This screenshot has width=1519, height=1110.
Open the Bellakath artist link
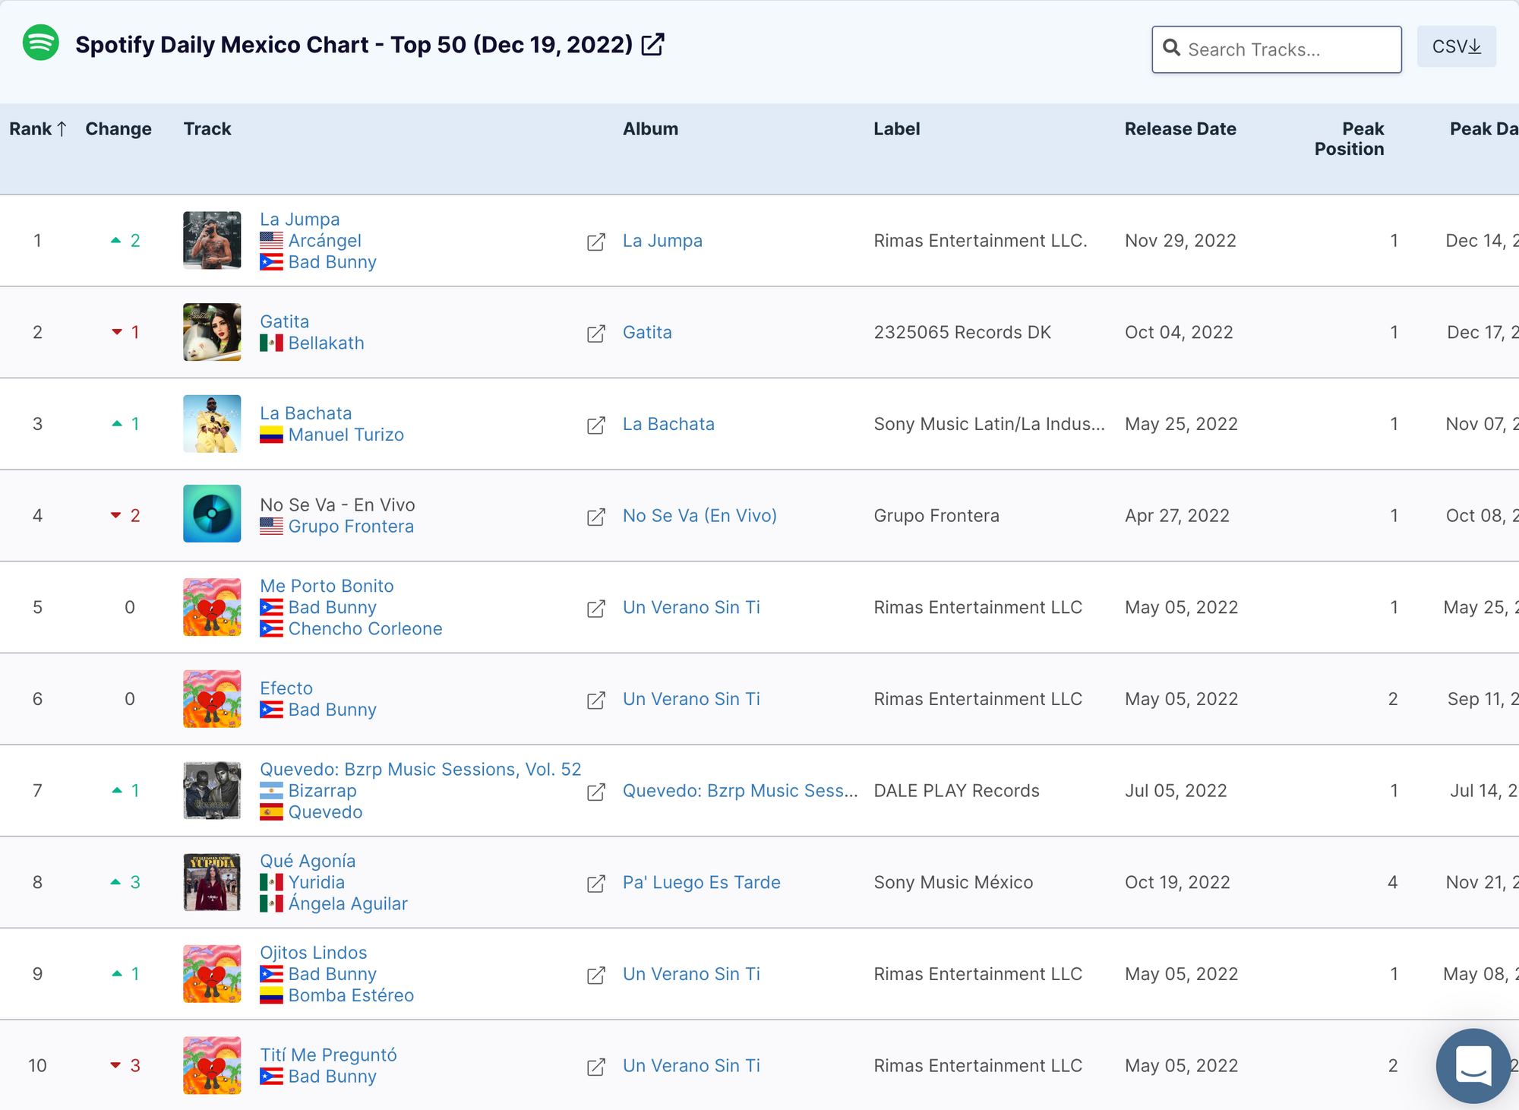pyautogui.click(x=326, y=343)
